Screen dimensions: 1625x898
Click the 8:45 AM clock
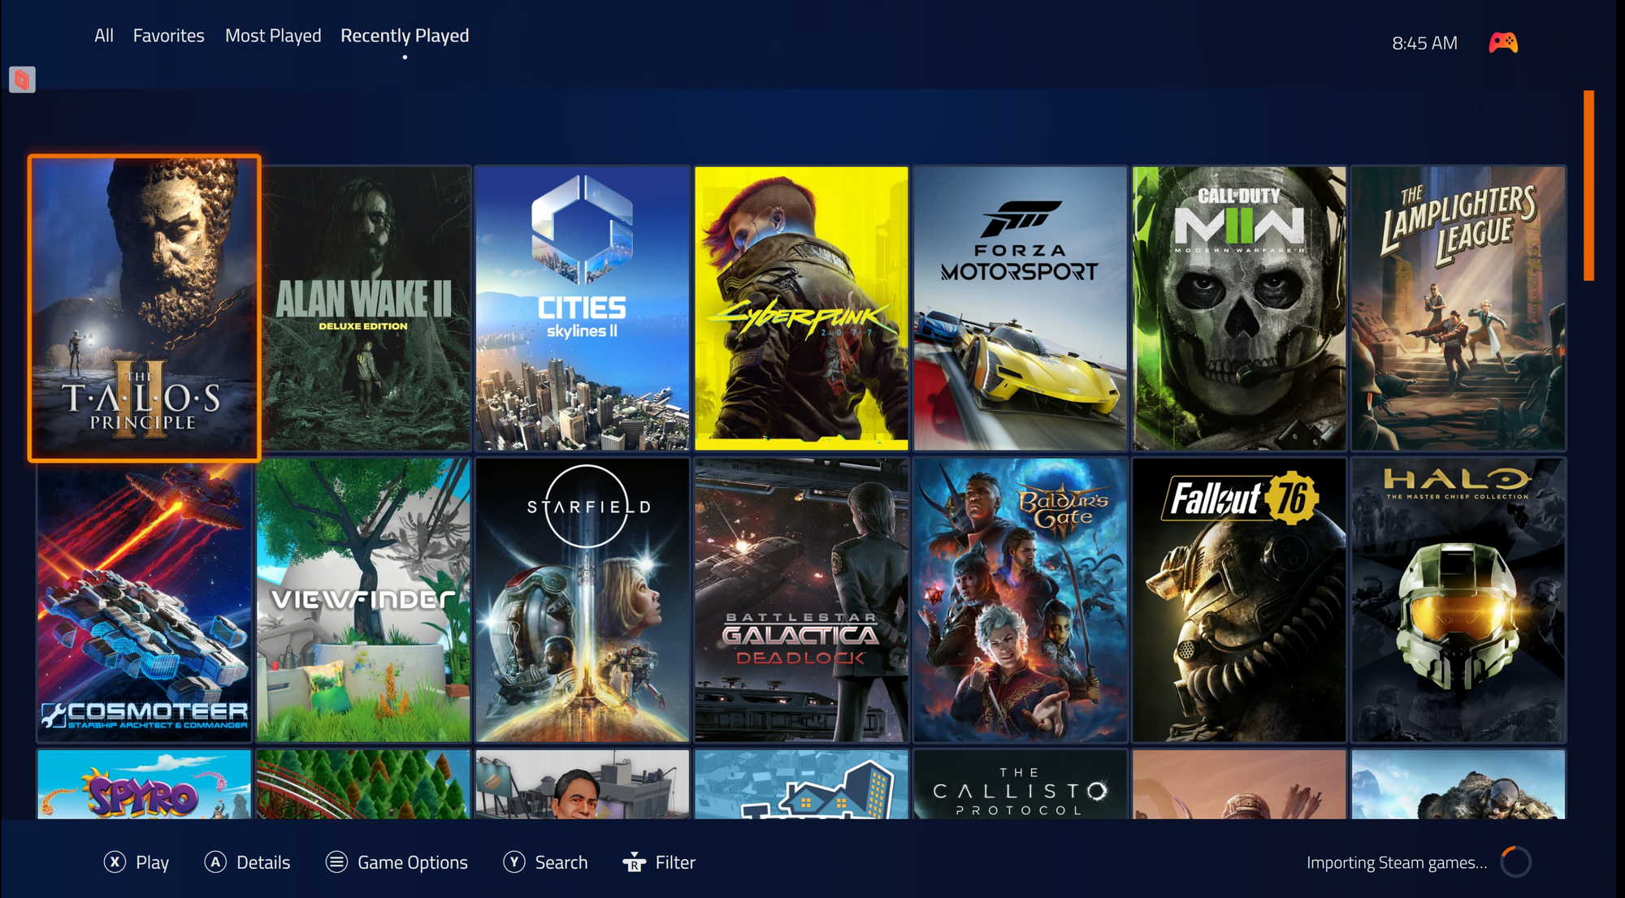click(1424, 43)
